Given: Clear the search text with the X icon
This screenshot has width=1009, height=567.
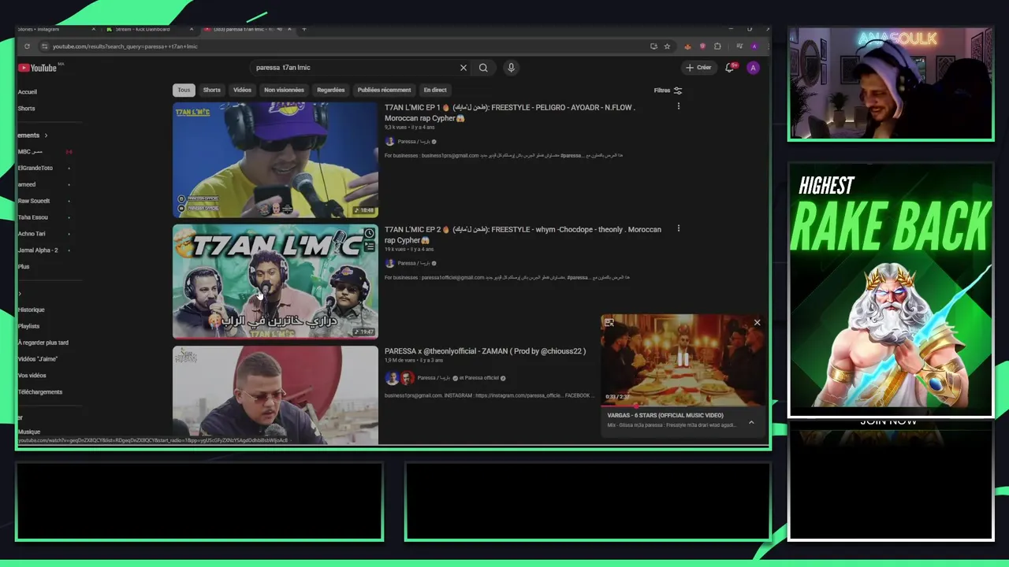Looking at the screenshot, I should 464,68.
